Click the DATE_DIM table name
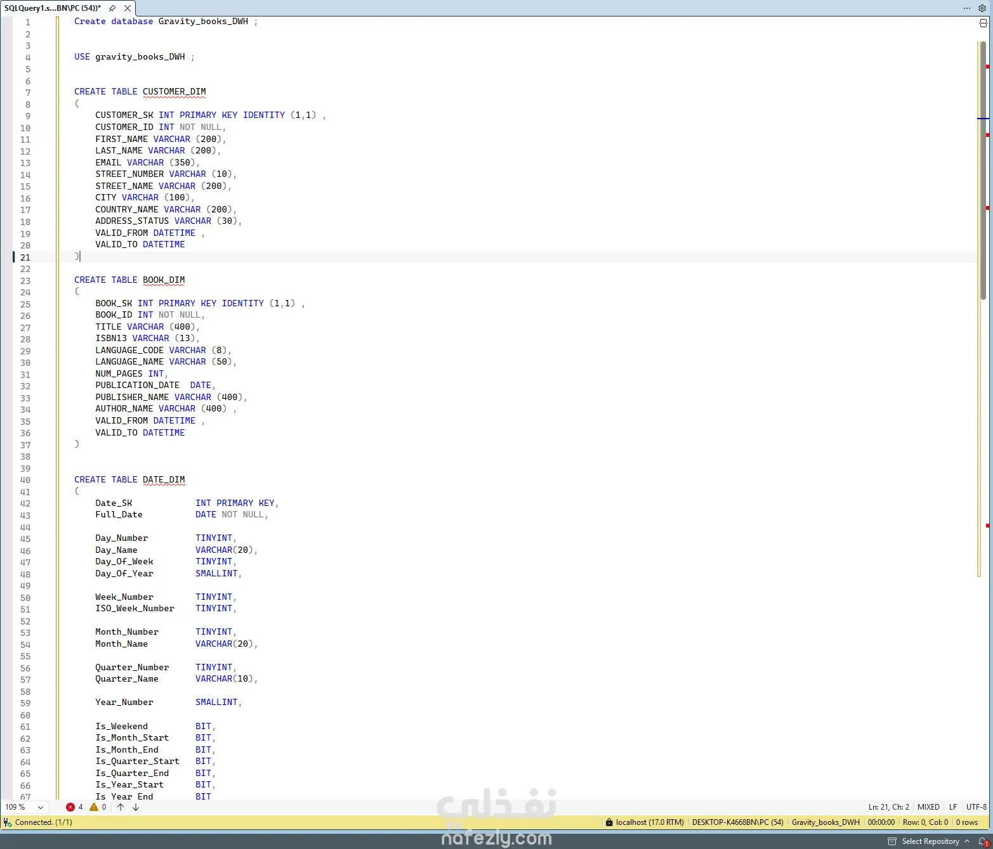Viewport: 993px width, 849px height. (164, 480)
